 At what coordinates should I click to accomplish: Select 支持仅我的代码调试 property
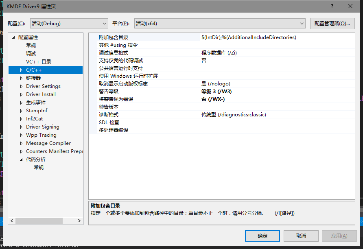click(121, 60)
